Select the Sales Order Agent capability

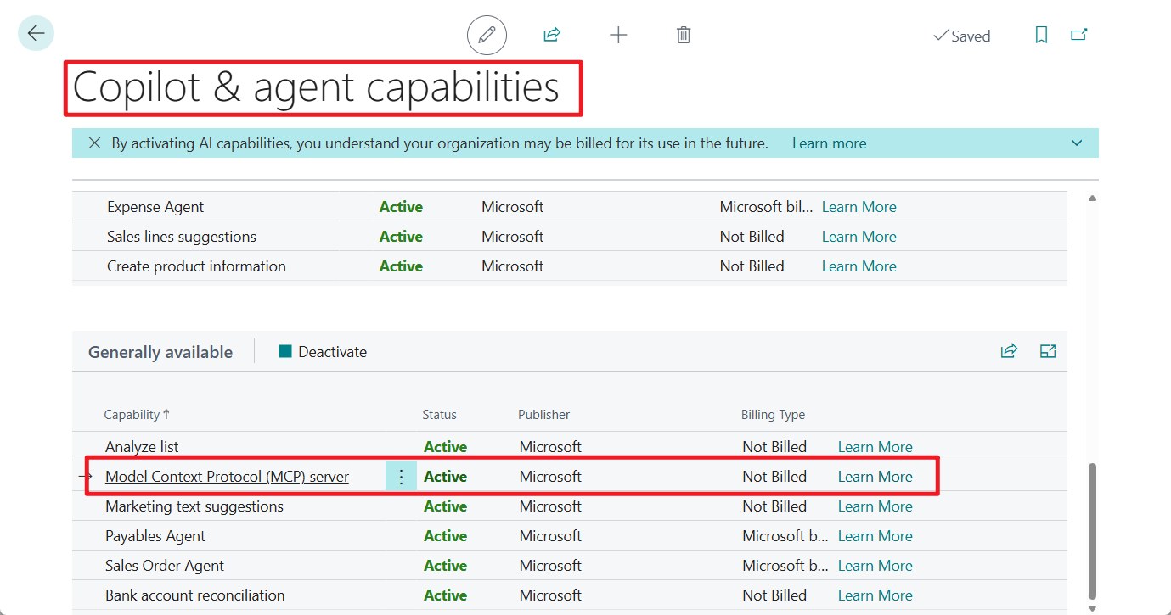pos(165,566)
